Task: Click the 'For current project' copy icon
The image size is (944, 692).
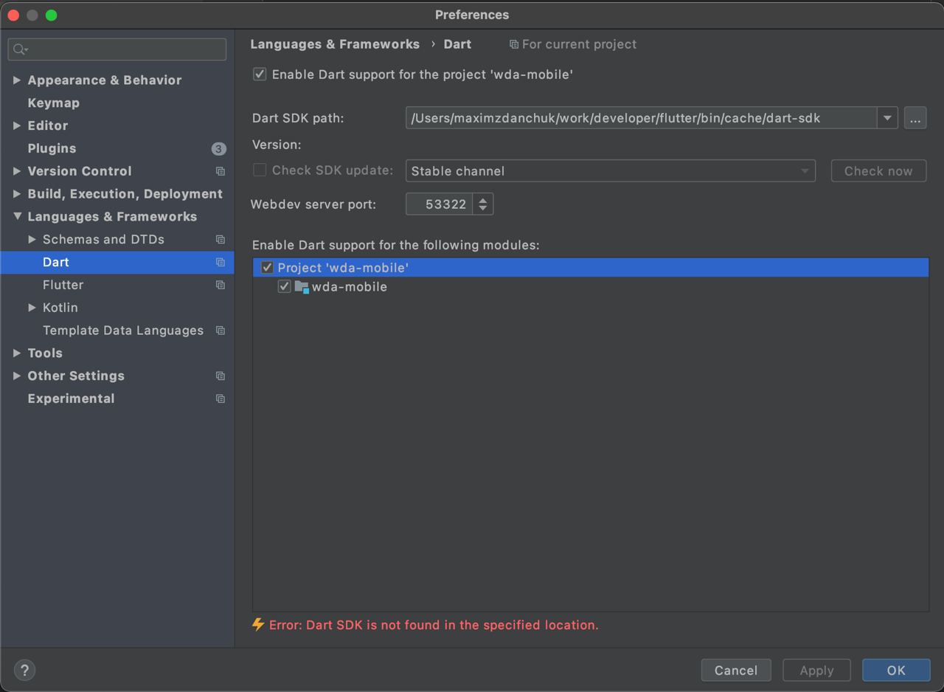Action: point(513,44)
